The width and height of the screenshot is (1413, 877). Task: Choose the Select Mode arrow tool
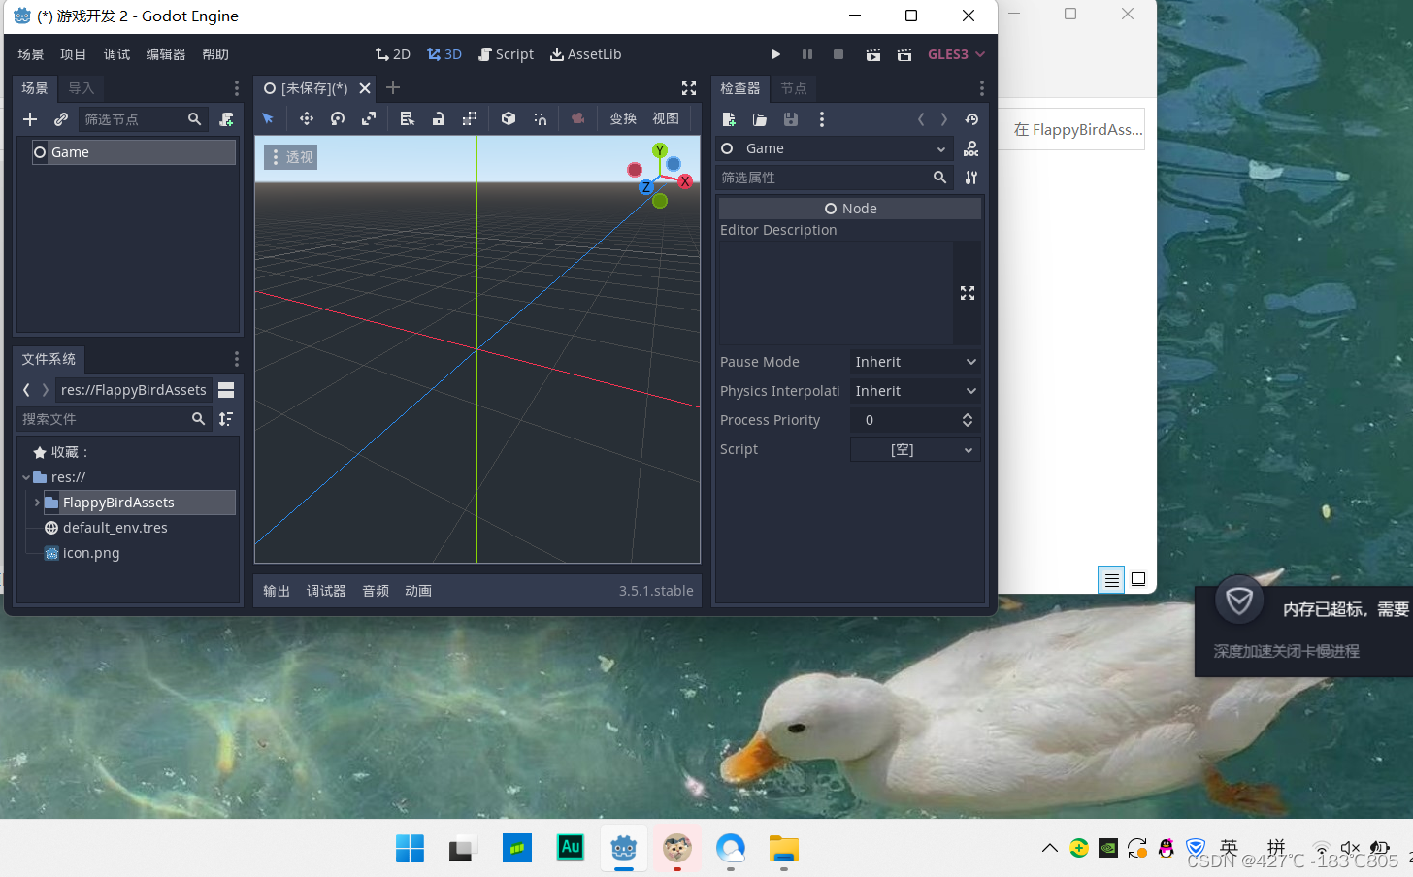pos(268,118)
